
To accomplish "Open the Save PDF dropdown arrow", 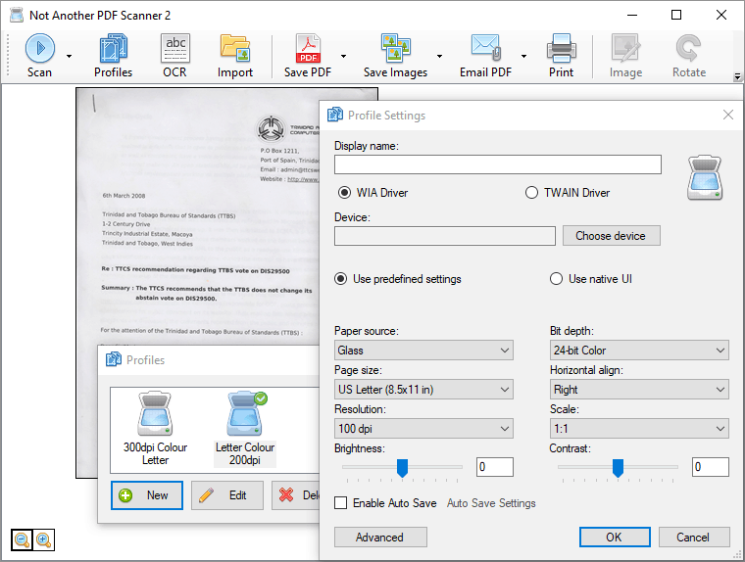I will coord(343,57).
